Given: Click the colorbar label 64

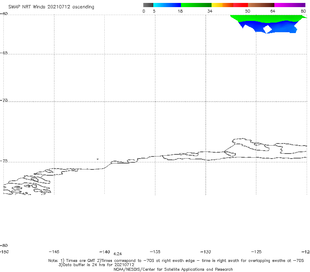Looking at the screenshot, I should click(273, 11).
